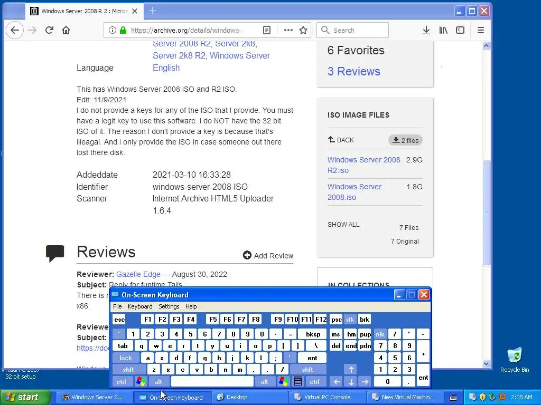Open reviewer Gazelle Edge profile link

coord(138,274)
